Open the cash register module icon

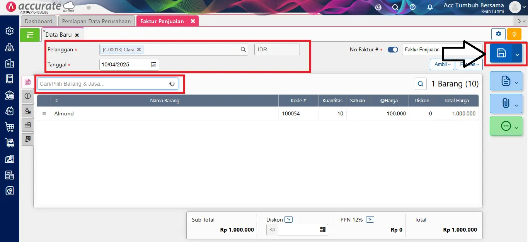[x=9, y=47]
